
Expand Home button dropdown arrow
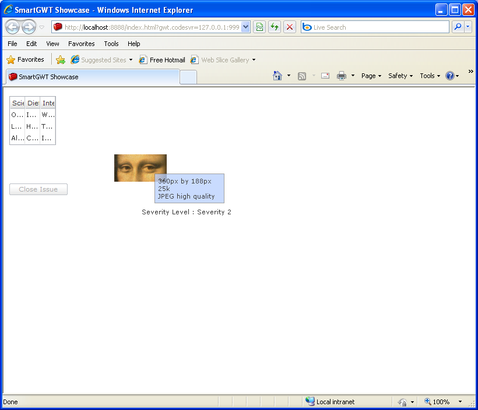point(289,76)
